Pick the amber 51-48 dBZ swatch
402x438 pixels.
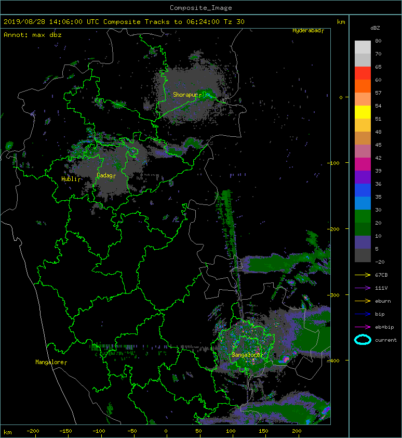[x=363, y=125]
